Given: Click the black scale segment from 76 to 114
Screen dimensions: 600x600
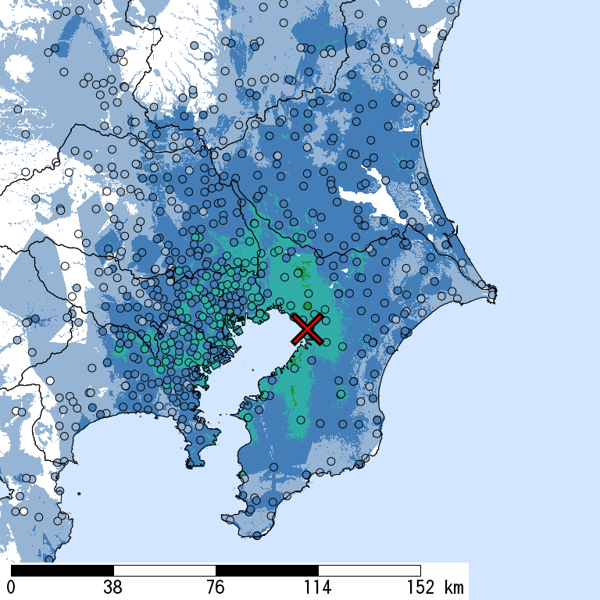Looking at the screenshot, I should pyautogui.click(x=267, y=570).
